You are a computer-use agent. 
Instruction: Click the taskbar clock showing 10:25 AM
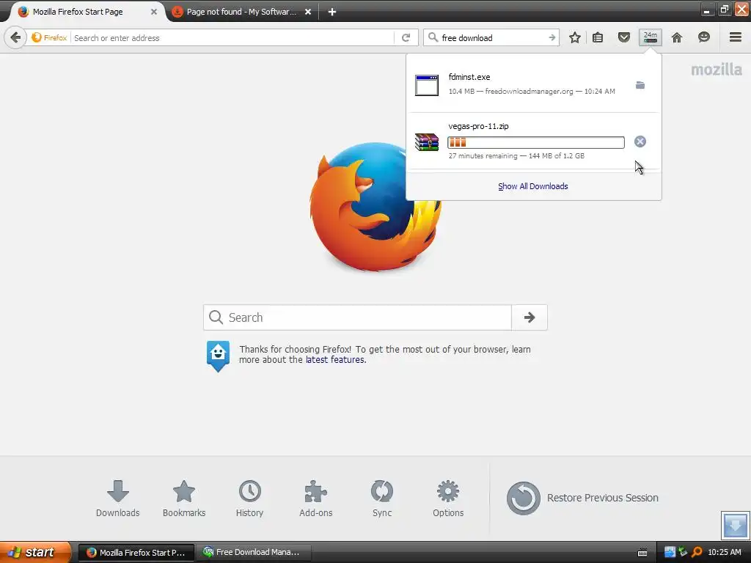point(724,553)
